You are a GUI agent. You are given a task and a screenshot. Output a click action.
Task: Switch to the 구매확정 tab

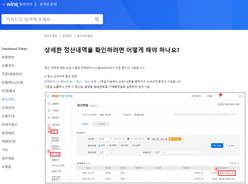[x=85, y=124]
